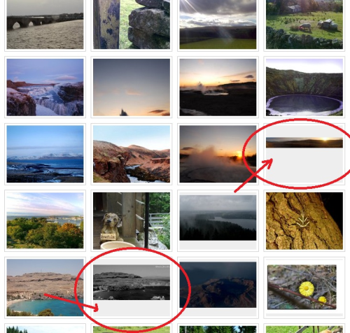Open the steaming geyser at sunset photo
The width and height of the screenshot is (350, 333).
click(218, 154)
